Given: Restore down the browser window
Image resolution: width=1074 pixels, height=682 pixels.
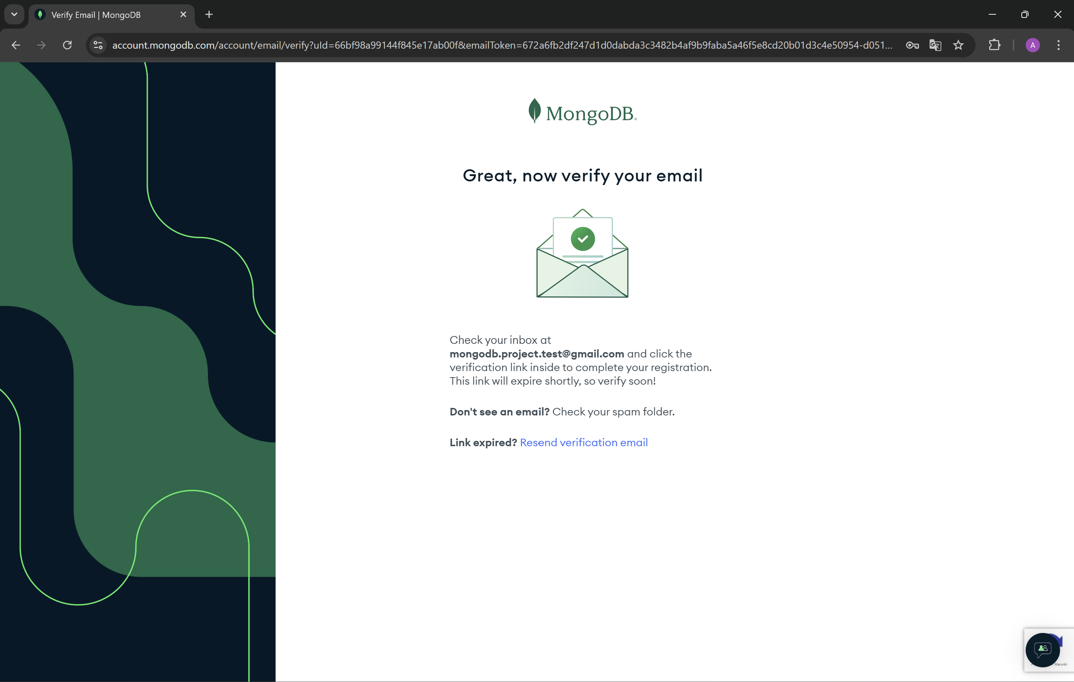Looking at the screenshot, I should pyautogui.click(x=1025, y=15).
